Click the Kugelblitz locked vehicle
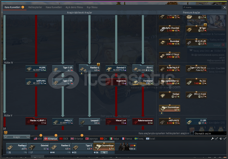Viewport: 228px width, 159px height. (116, 82)
